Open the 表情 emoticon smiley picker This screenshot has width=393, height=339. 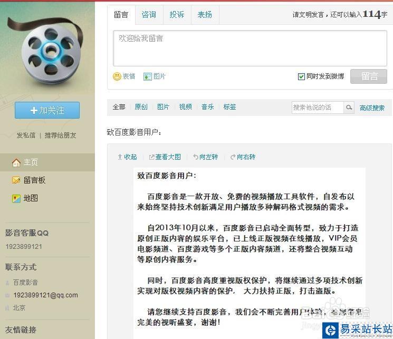(117, 76)
